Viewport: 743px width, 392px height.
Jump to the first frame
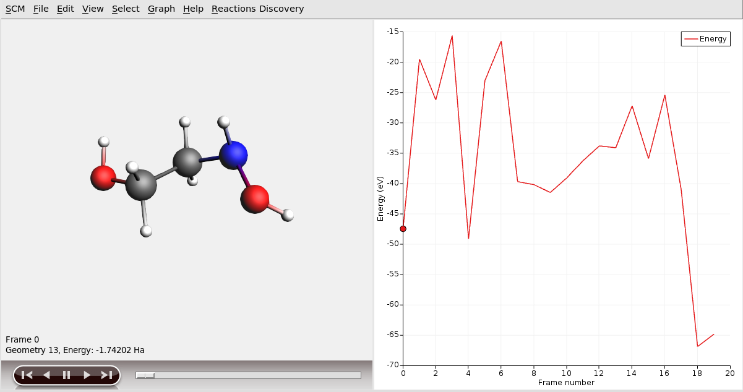coord(27,375)
